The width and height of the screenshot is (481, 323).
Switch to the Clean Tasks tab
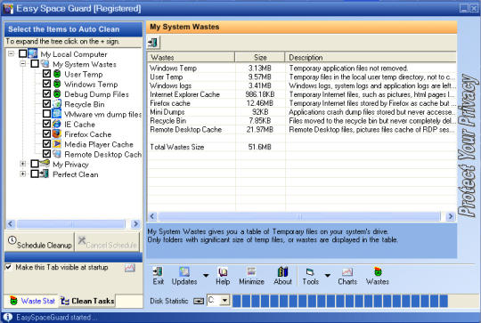coord(87,301)
